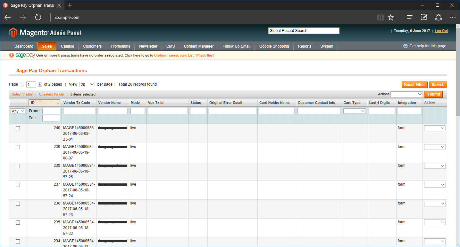Go to next page arrow icon
The width and height of the screenshot is (460, 247).
tap(40, 85)
